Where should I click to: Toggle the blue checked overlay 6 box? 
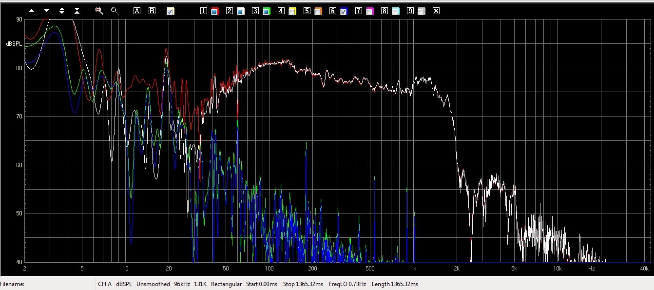[344, 11]
